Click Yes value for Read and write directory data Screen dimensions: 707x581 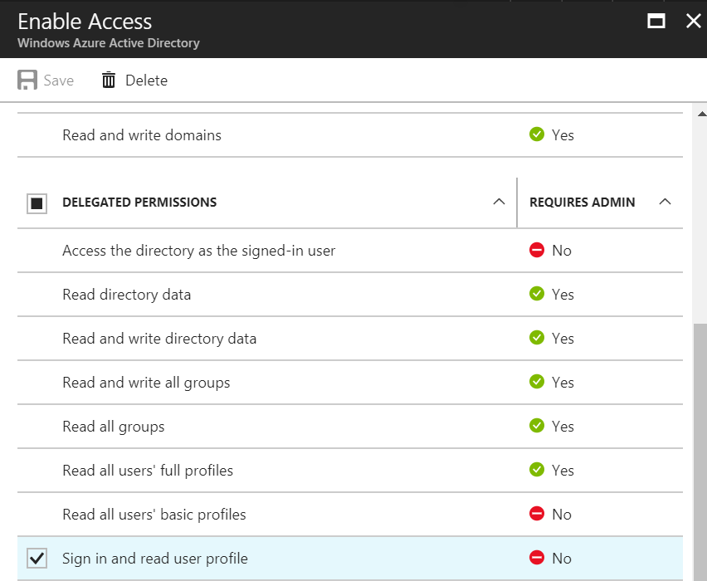(x=563, y=339)
